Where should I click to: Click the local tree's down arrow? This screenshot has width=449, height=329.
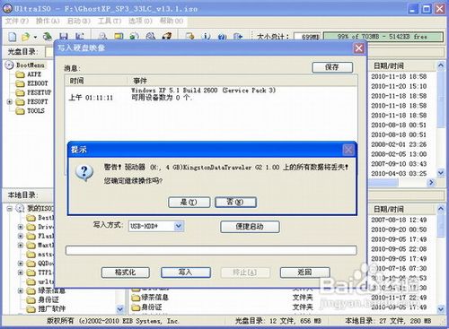coord(120,309)
